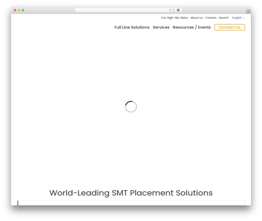Viewport: 262px width, 221px height.
Task: Click the Contact Us button
Action: [x=230, y=27]
